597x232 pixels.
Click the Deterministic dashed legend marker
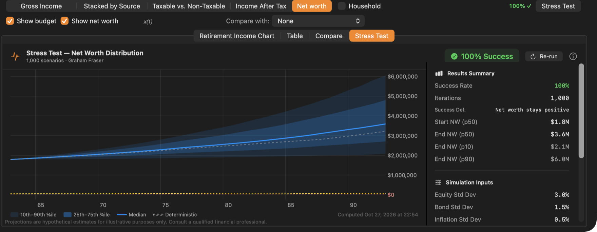(158, 215)
